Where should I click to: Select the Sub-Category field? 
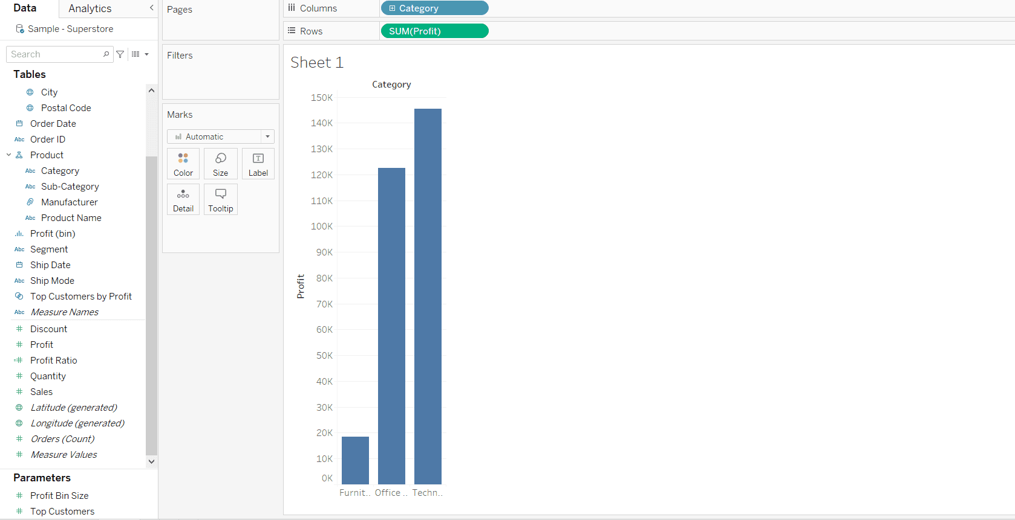pyautogui.click(x=70, y=187)
